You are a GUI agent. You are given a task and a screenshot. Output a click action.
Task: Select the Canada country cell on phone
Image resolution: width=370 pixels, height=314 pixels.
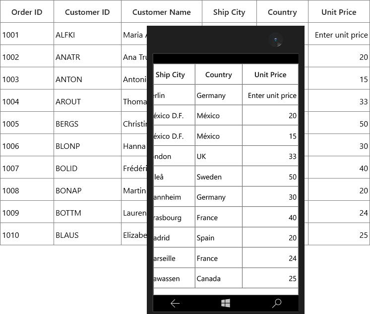pos(219,278)
